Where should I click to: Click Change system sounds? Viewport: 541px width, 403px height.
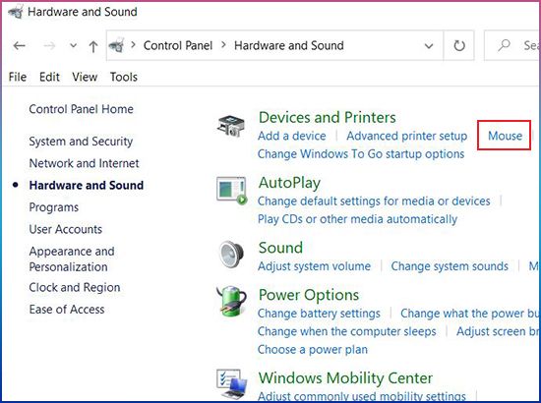(450, 266)
